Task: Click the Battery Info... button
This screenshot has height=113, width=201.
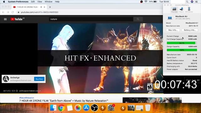Action: (x=190, y=30)
